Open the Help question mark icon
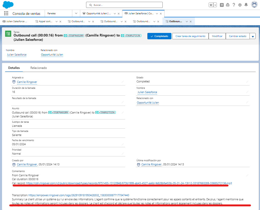The height and width of the screenshot is (210, 260). click(x=234, y=5)
